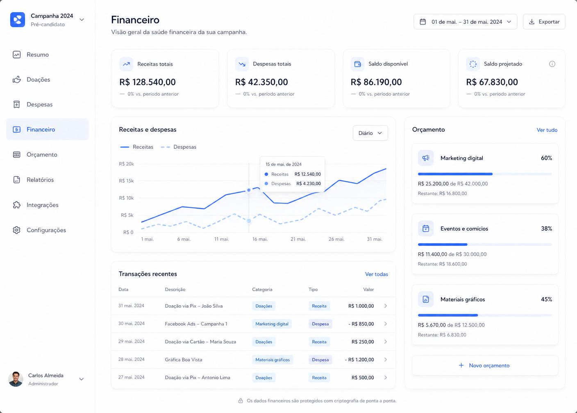
Task: Click the Marketing digital megaphone icon
Action: [x=426, y=158]
